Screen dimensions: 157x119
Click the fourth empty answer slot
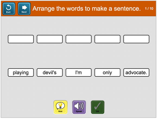108,39
